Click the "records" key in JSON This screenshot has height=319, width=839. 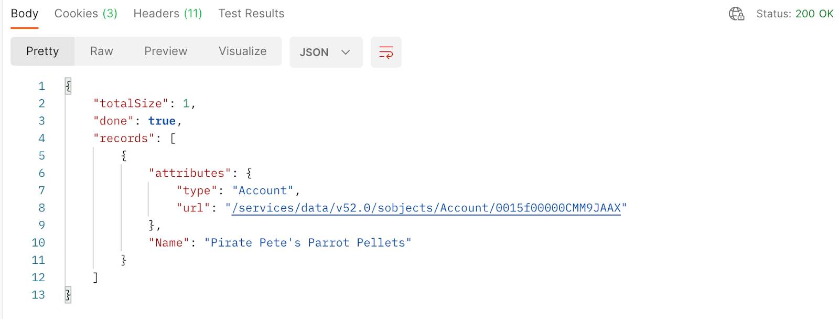point(124,138)
